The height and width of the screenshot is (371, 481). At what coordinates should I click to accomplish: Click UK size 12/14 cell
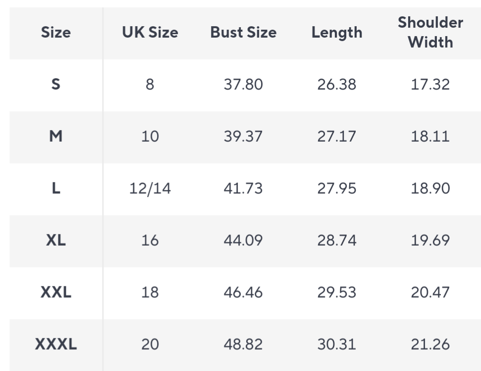tap(150, 188)
